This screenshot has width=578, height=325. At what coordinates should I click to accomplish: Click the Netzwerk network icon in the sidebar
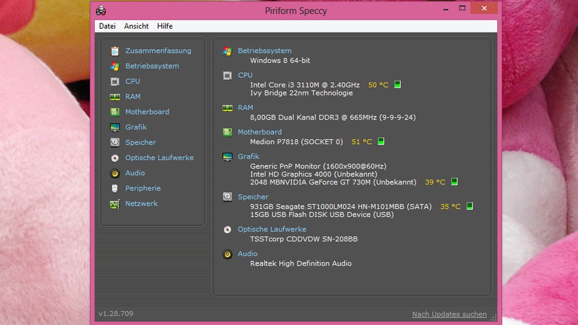pyautogui.click(x=115, y=203)
